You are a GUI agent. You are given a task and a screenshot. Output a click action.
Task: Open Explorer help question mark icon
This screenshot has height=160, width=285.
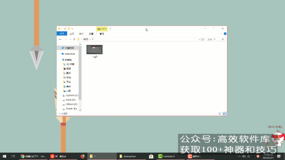[x=225, y=34]
